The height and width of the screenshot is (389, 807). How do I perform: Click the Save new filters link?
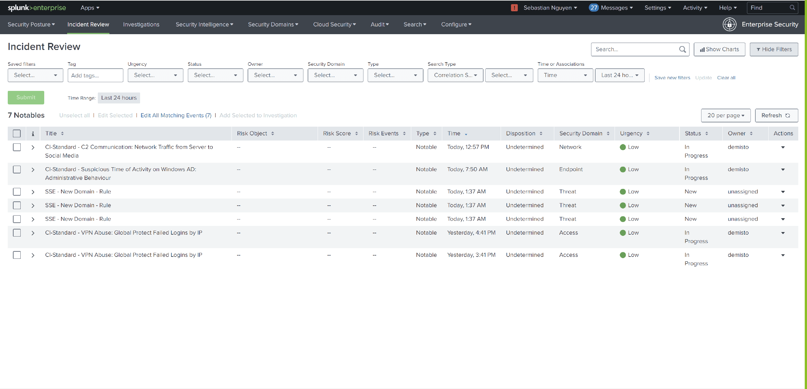point(672,78)
